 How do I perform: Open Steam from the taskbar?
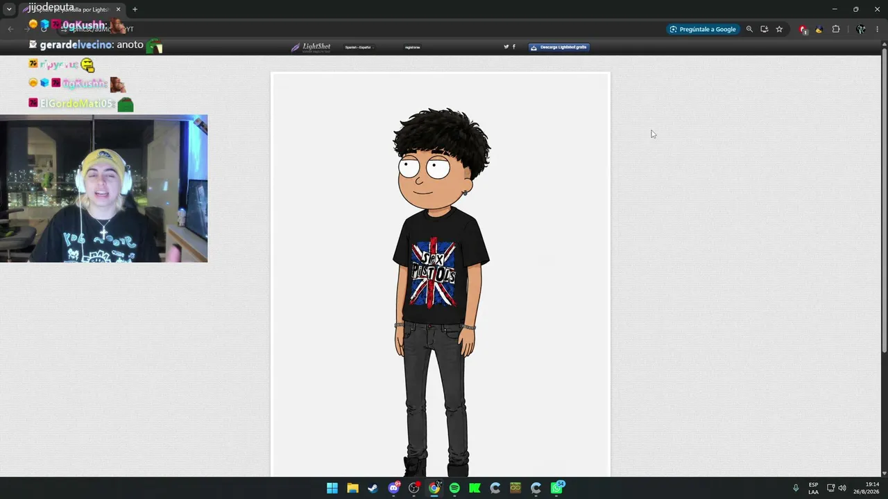point(373,488)
